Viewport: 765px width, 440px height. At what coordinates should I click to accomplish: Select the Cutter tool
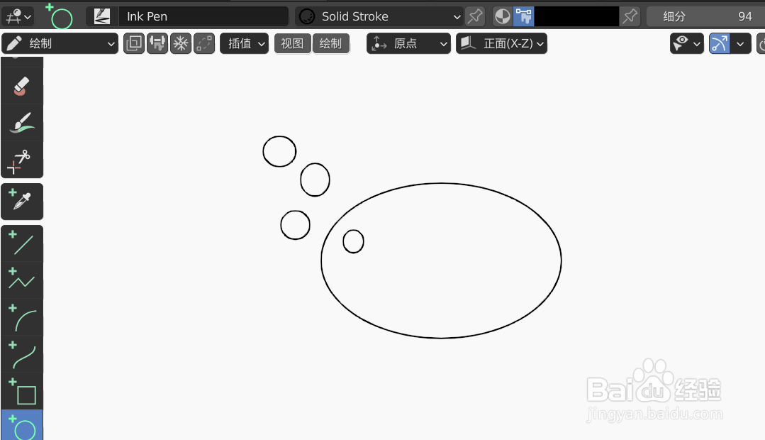(22, 160)
